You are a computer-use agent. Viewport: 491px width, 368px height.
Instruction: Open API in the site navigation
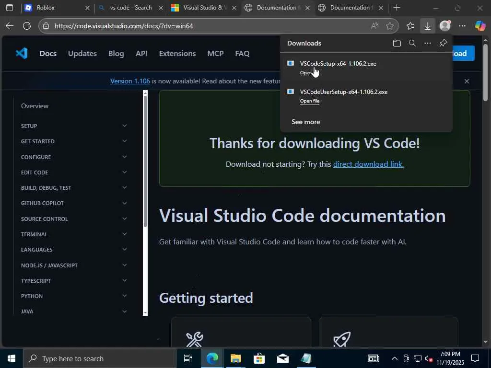click(141, 54)
